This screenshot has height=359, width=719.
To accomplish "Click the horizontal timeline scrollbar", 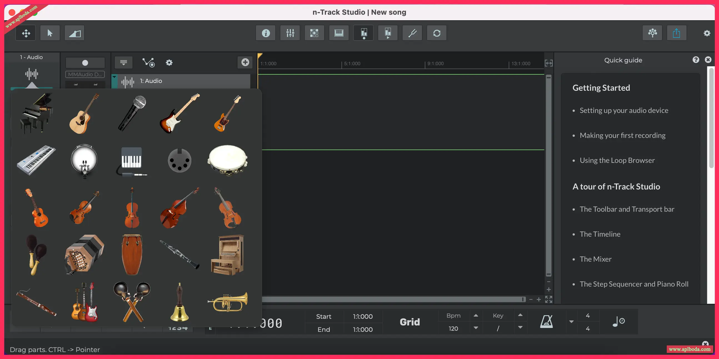I will click(391, 299).
